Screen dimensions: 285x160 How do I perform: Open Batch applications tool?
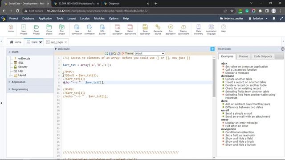pos(130,30)
